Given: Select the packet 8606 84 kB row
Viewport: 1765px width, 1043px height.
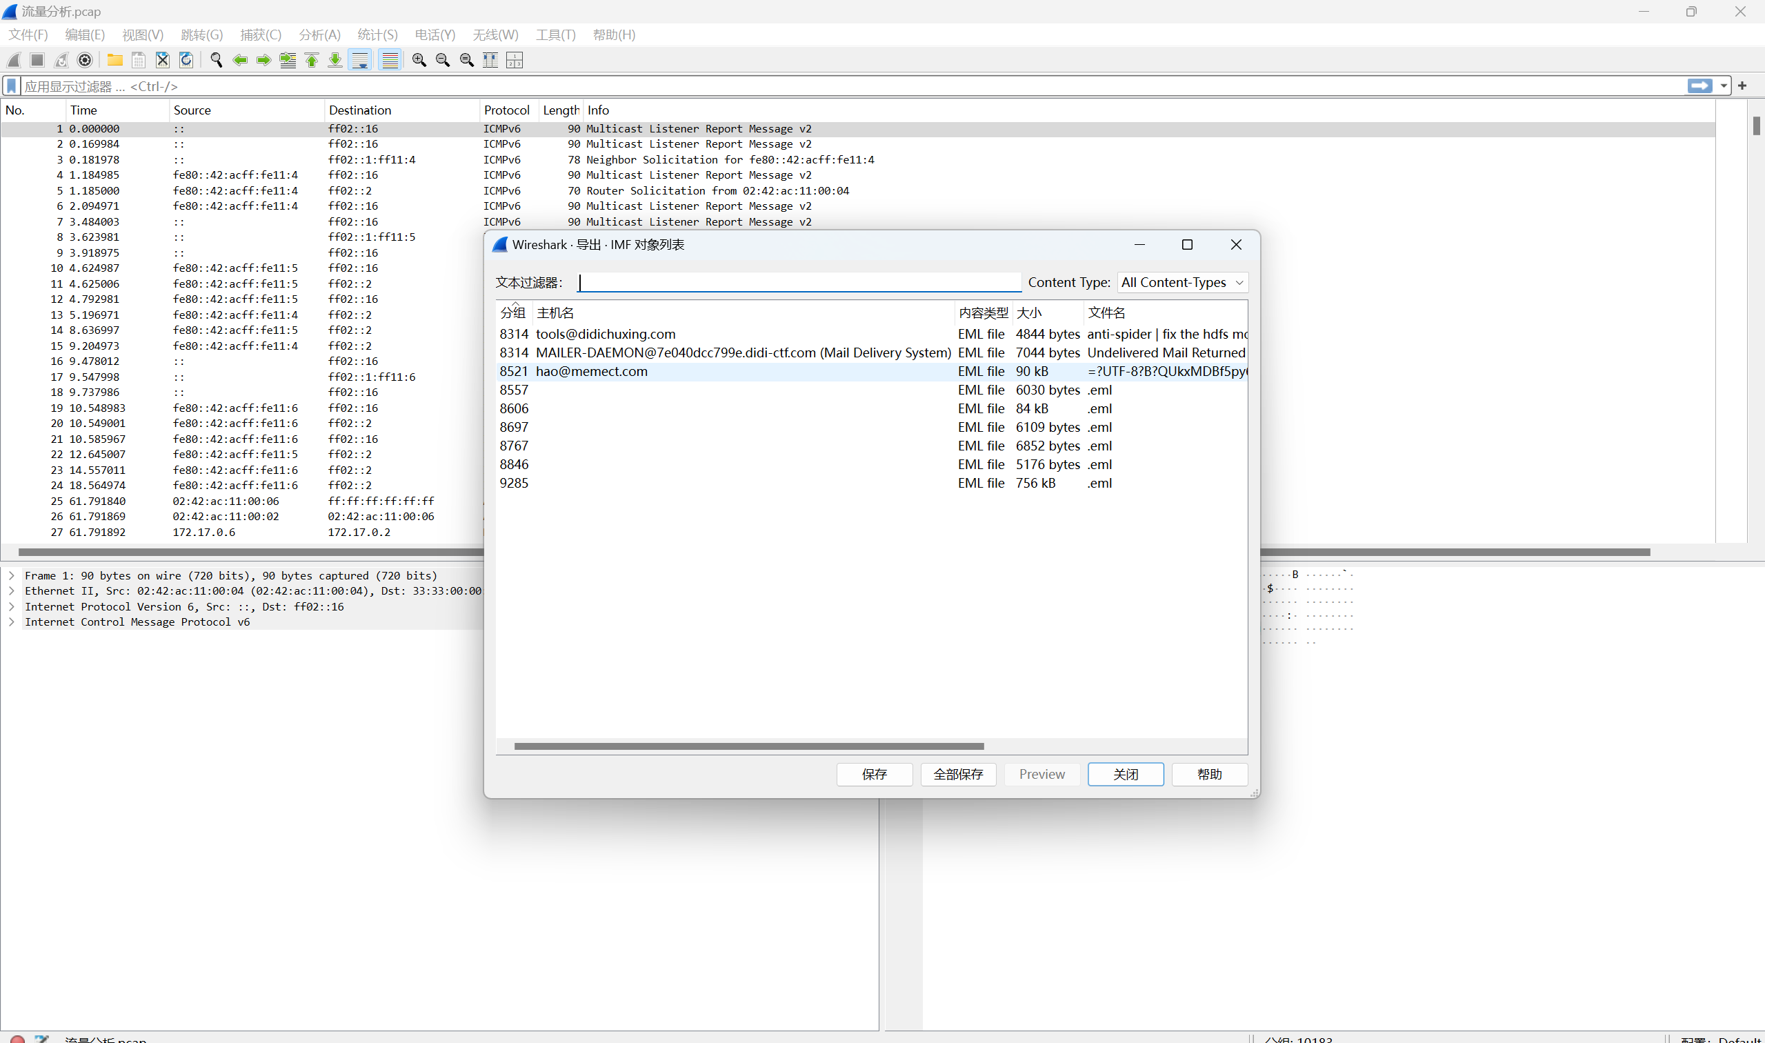Looking at the screenshot, I should click(x=872, y=408).
